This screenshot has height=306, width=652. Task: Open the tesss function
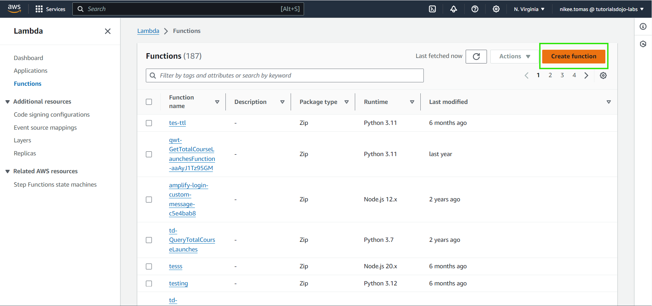click(176, 266)
